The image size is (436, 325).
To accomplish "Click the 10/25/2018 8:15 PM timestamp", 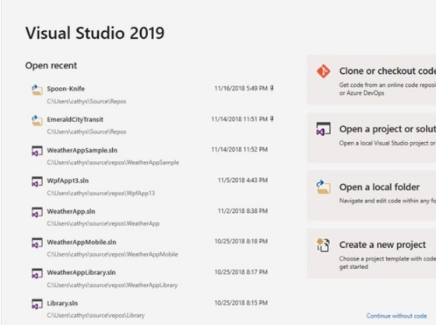I will point(241,302).
